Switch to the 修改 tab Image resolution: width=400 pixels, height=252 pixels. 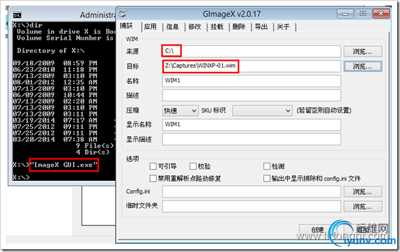click(x=194, y=27)
